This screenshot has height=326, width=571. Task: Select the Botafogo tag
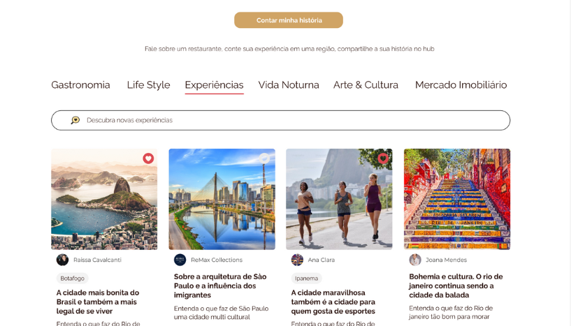73,279
